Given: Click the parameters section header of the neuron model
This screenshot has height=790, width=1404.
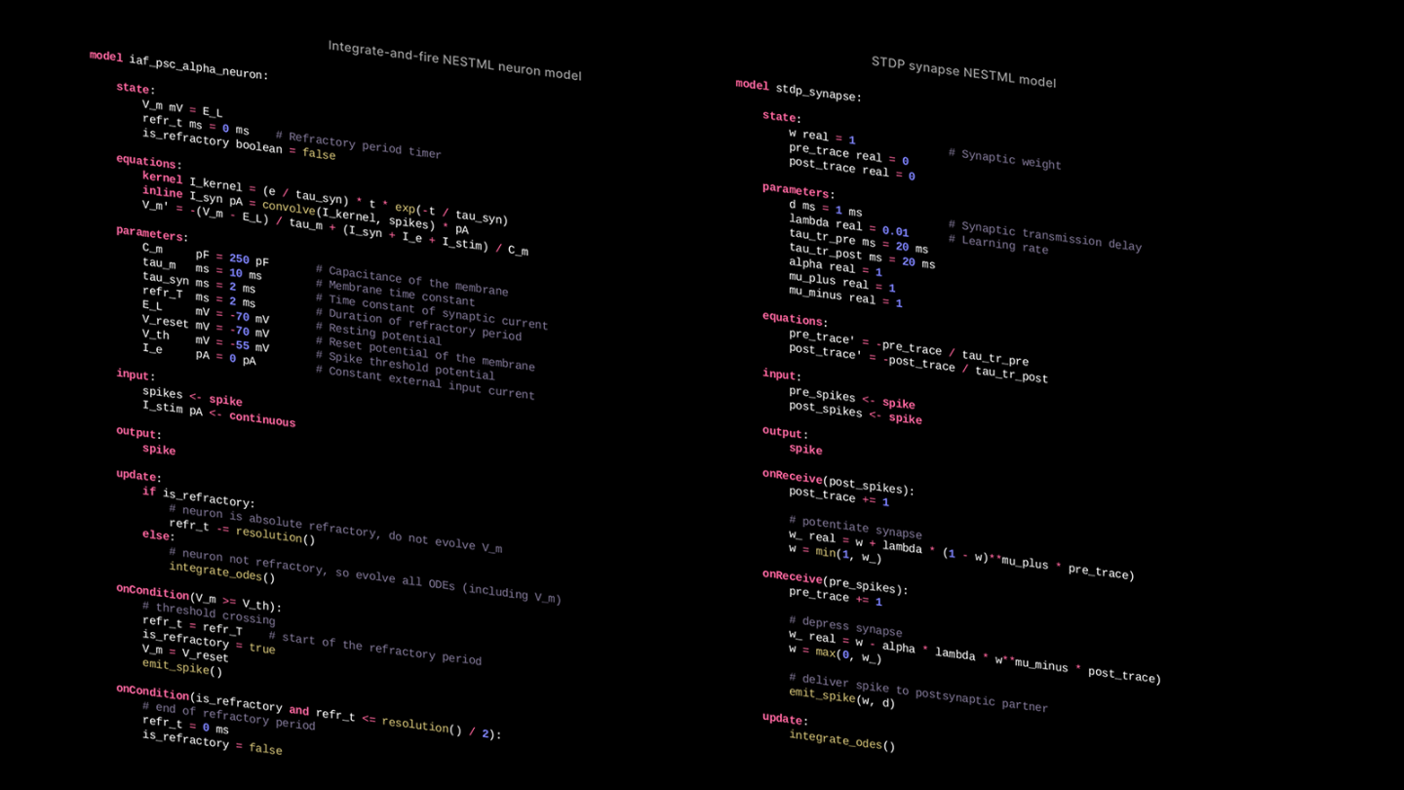Looking at the screenshot, I should 149,234.
